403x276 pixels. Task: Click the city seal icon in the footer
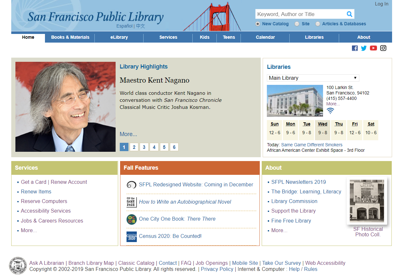point(18,265)
